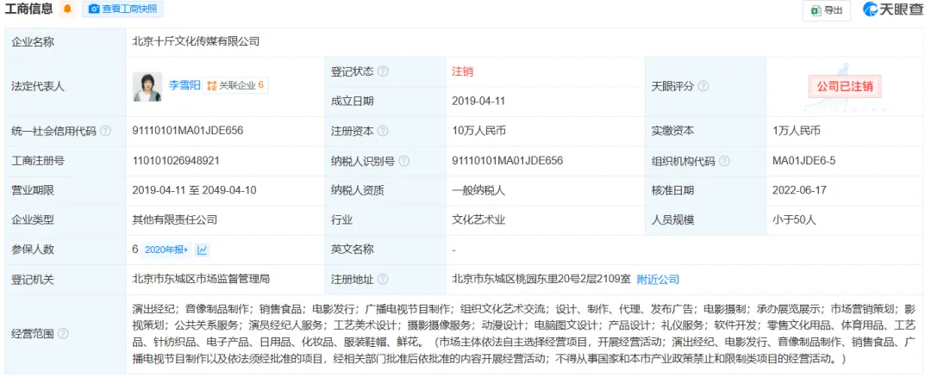Click the 注销 registration status text
Viewport: 931px width, 377px height.
(462, 71)
